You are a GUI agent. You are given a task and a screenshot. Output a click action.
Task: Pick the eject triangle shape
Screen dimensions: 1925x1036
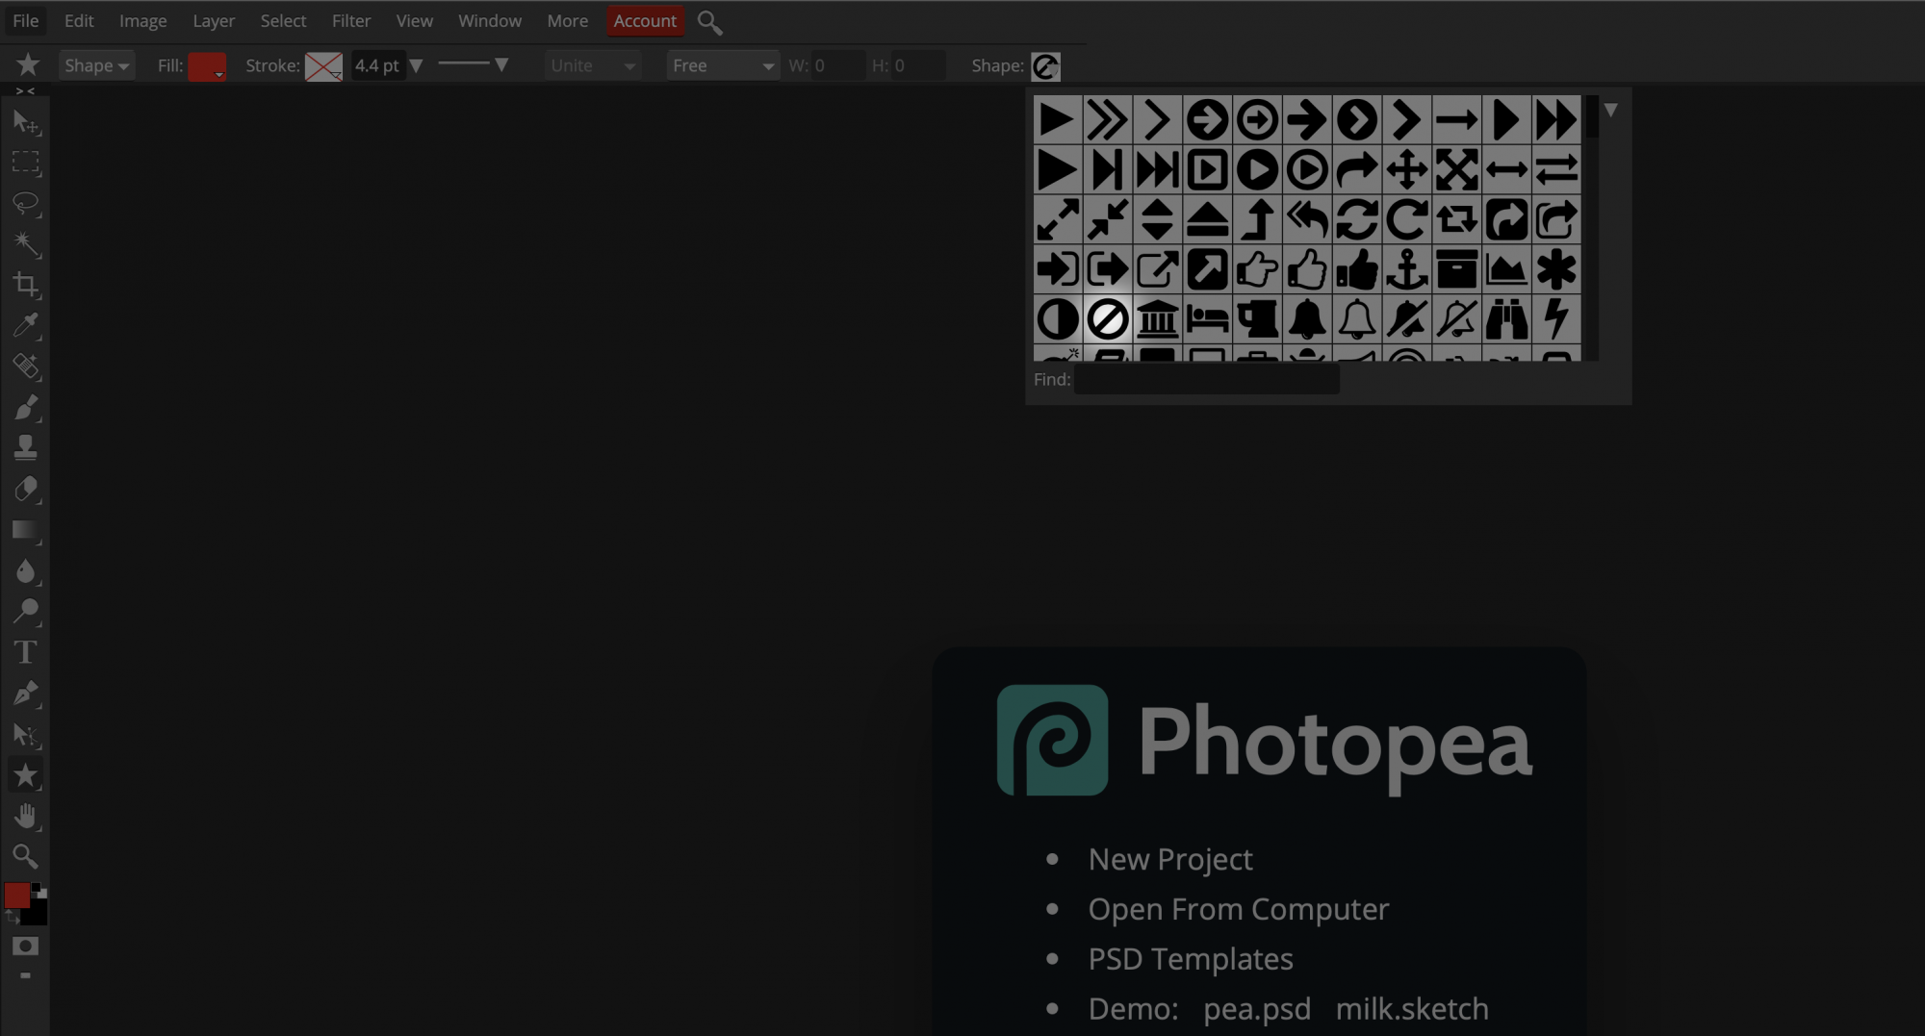(x=1207, y=219)
